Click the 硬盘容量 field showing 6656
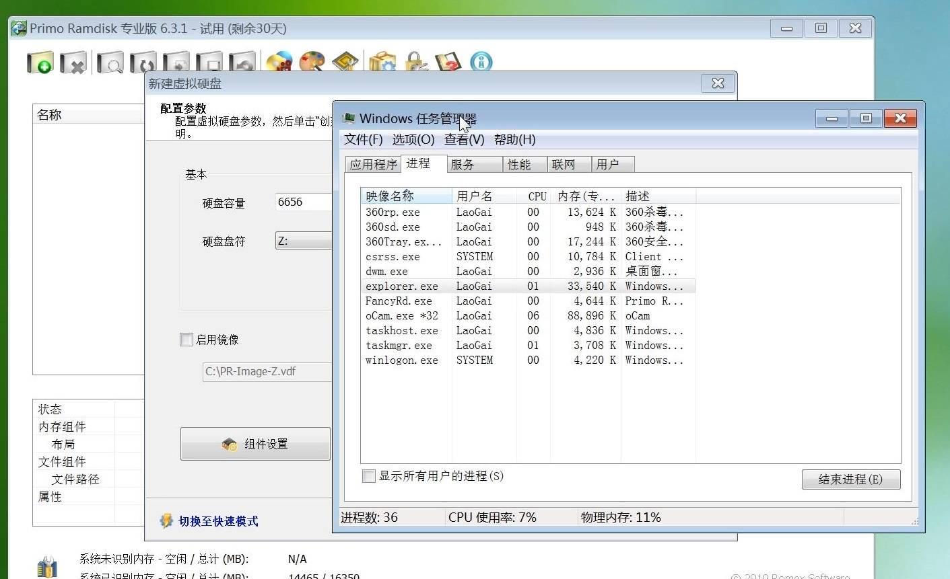The image size is (950, 579). [x=304, y=202]
